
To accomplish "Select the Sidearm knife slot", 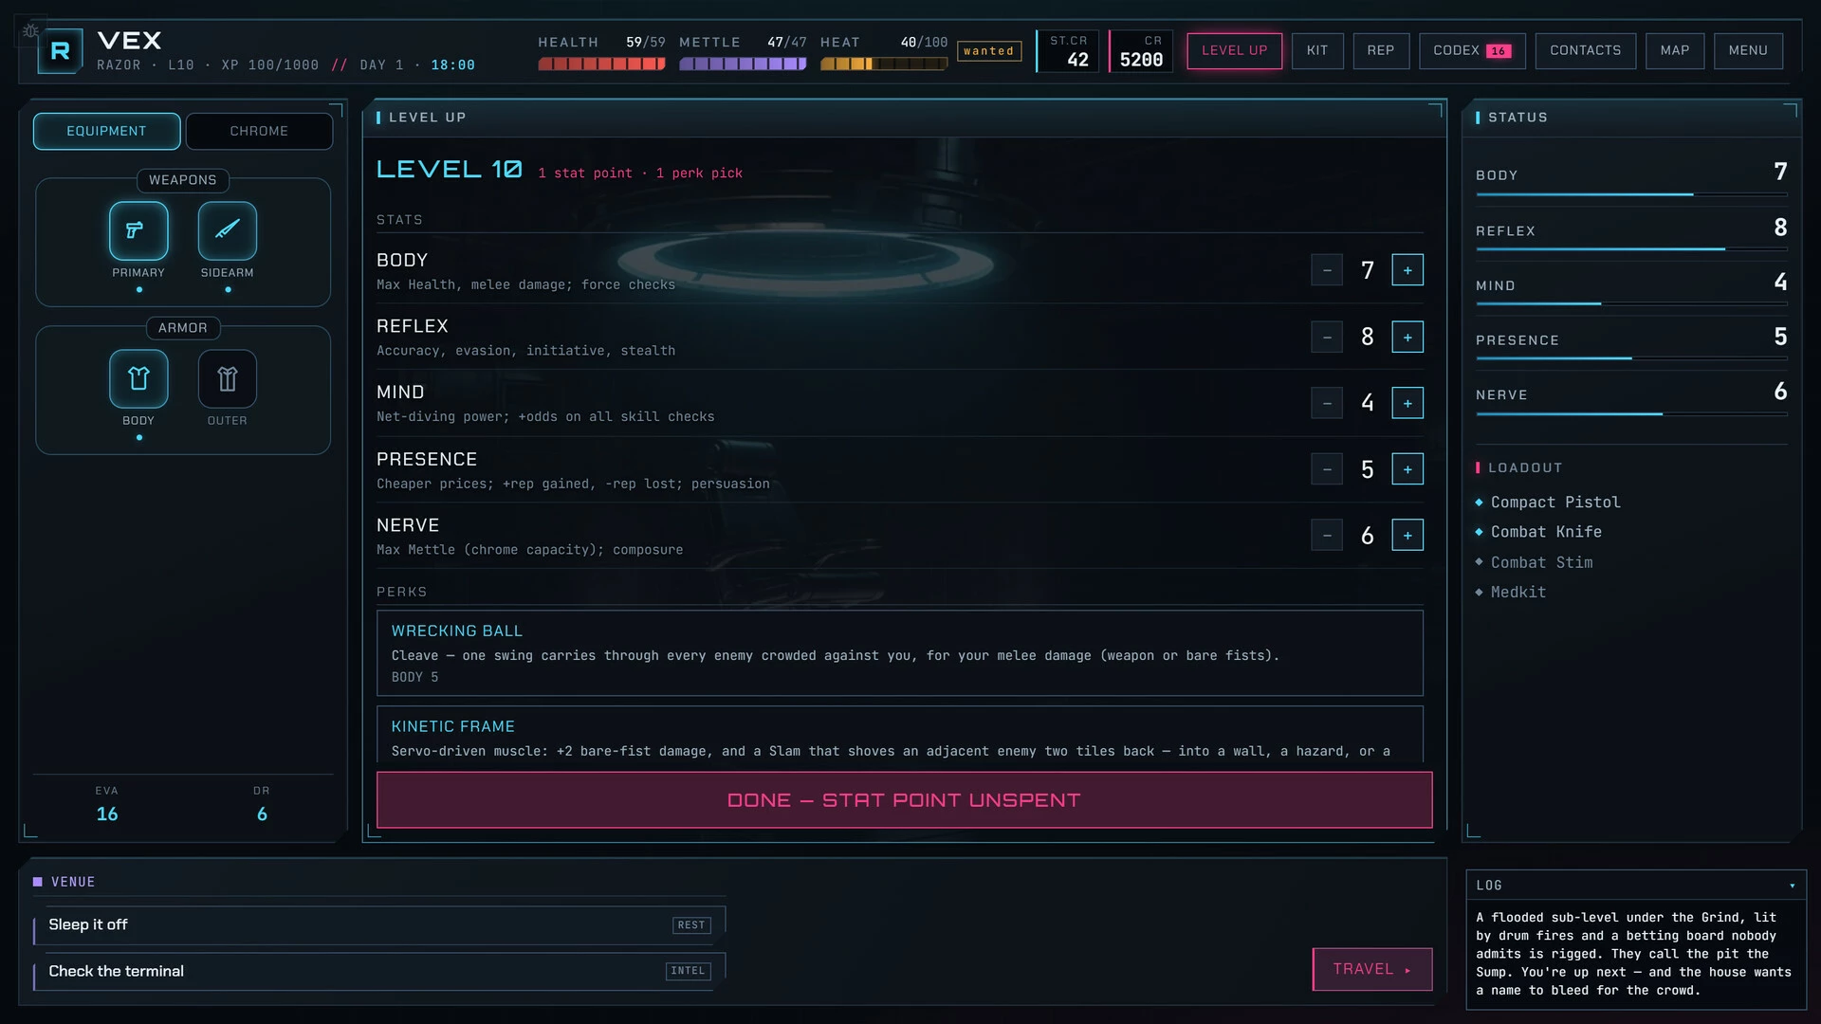I will [228, 230].
